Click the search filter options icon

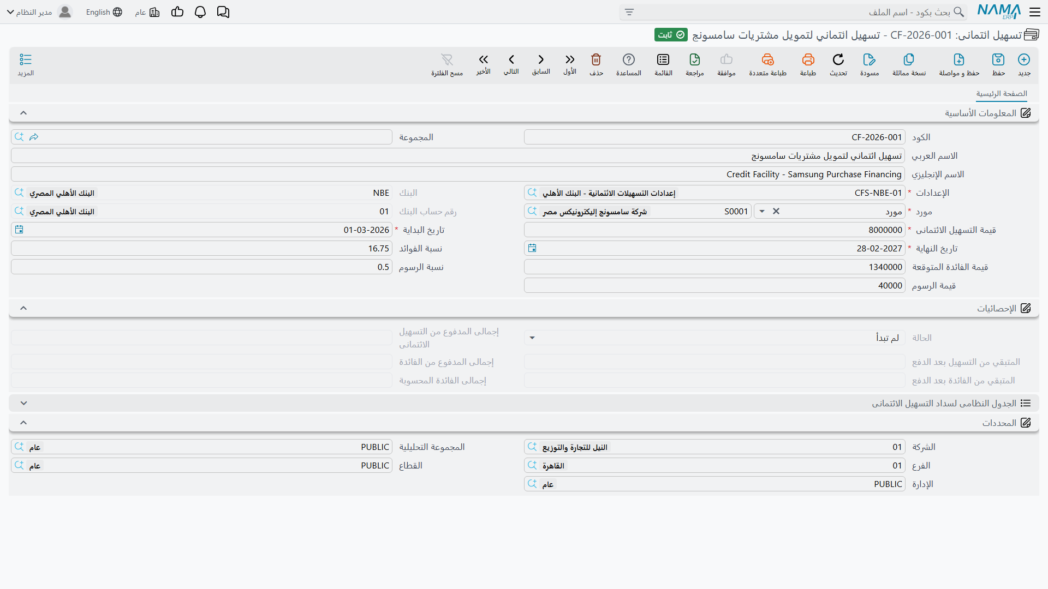[x=629, y=12]
